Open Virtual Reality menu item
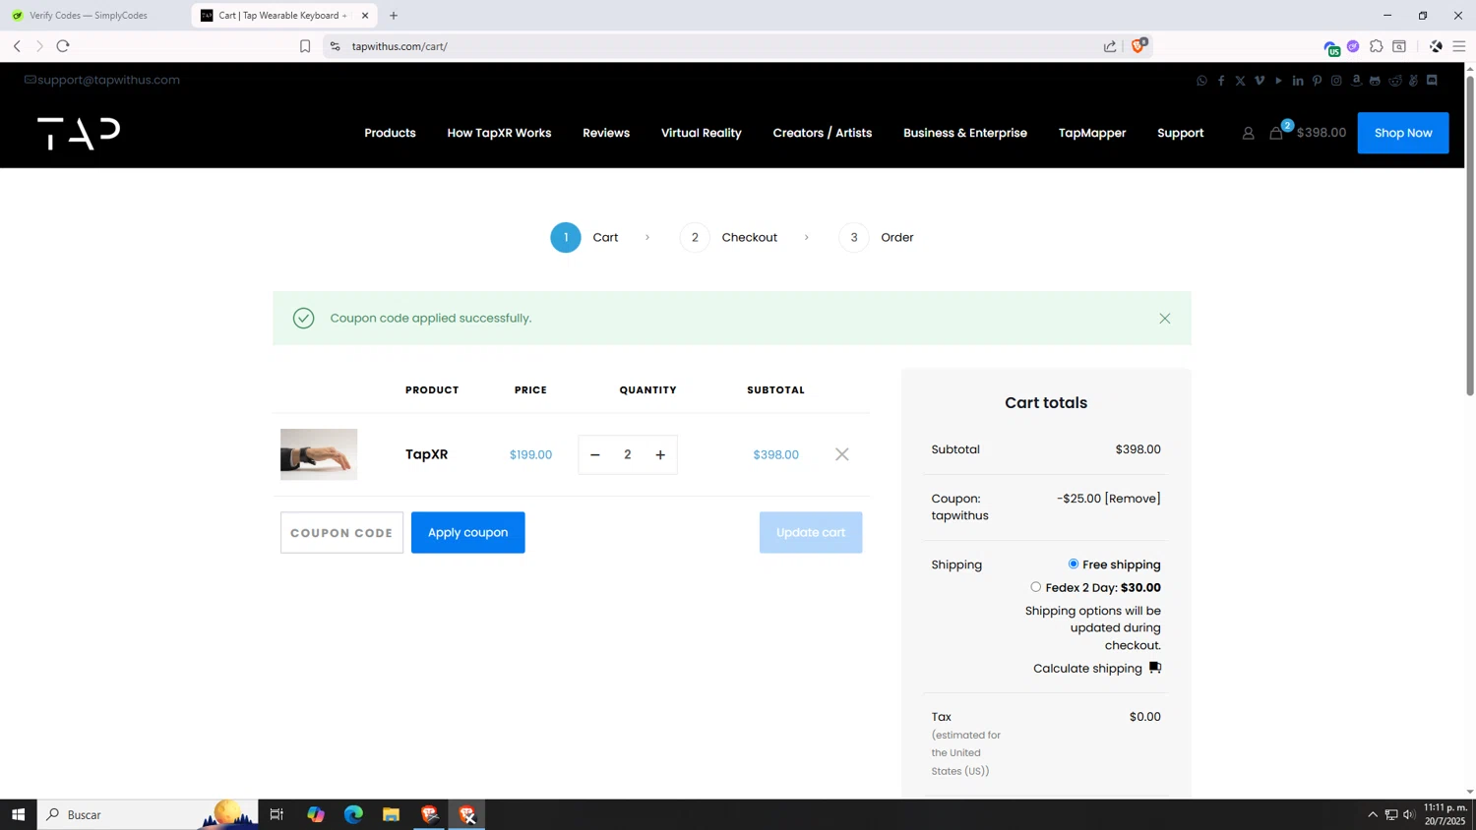 [701, 133]
